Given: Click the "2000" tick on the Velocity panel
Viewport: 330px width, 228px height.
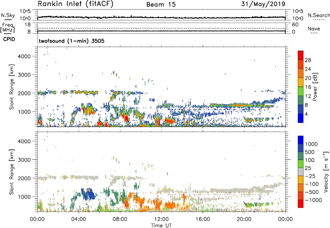Looking at the screenshot, I should (24, 178).
